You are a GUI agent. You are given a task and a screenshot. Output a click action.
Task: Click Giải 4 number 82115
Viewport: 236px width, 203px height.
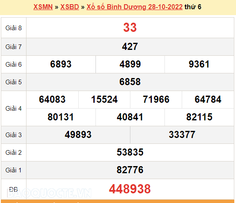(x=199, y=117)
